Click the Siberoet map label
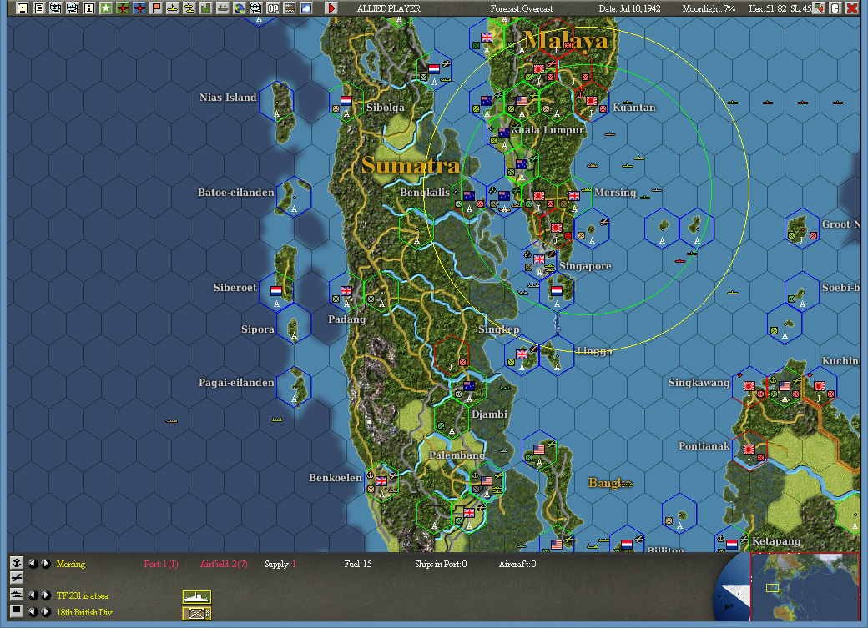Image resolution: width=868 pixels, height=628 pixels. [x=235, y=288]
